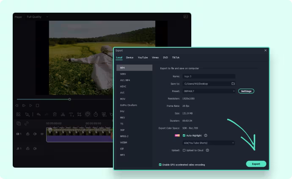
Task: Click the green Export button
Action: pos(256,164)
